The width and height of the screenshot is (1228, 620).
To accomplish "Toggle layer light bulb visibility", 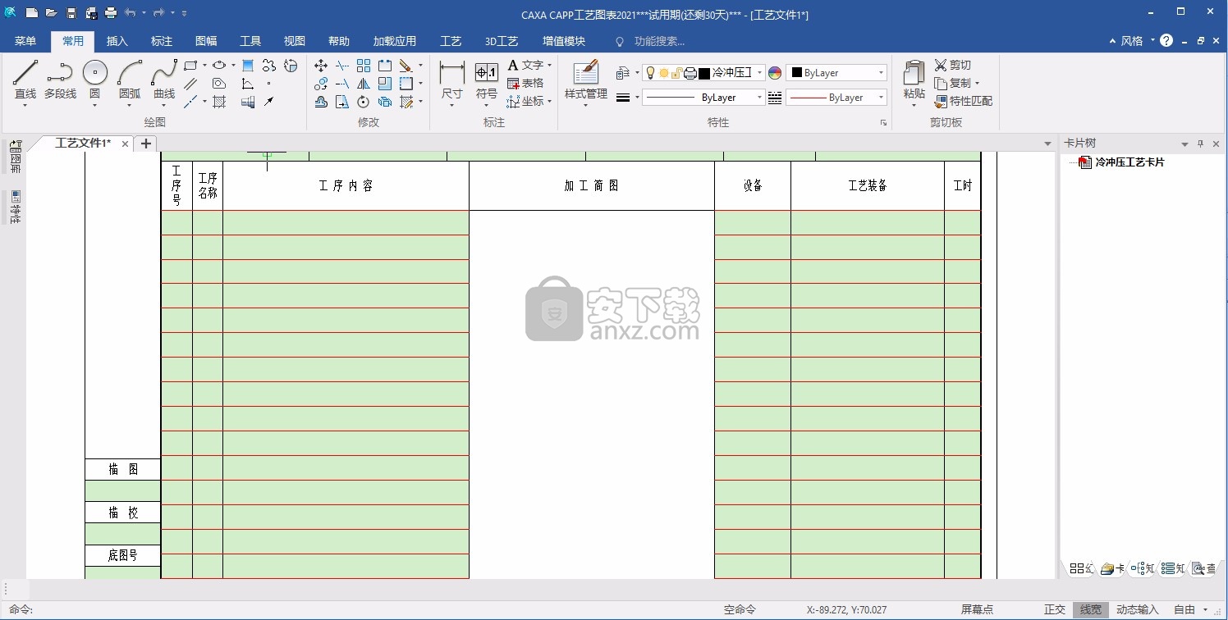I will [651, 73].
